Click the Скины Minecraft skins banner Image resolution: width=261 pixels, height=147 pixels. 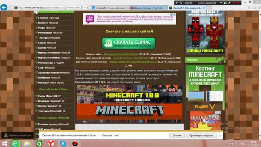point(205,32)
